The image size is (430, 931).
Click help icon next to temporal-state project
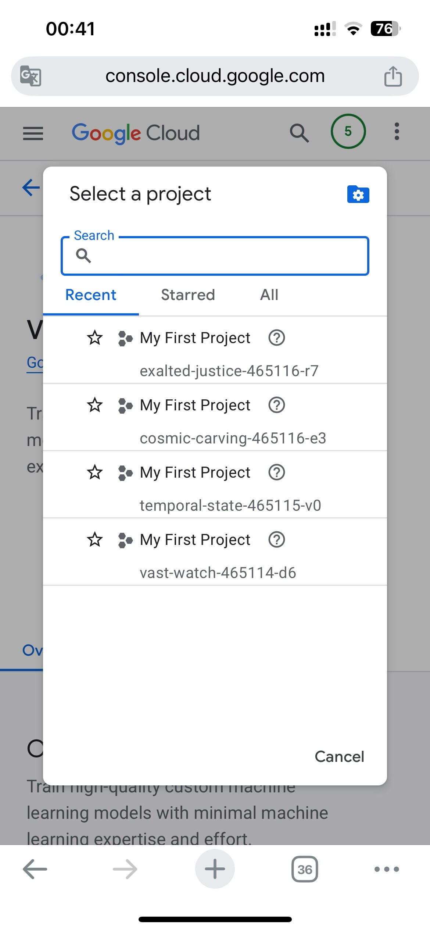pos(276,472)
